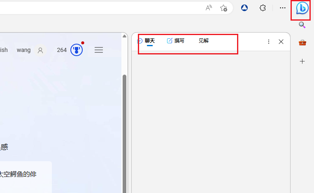314x193 pixels.
Task: Add this page to favorites star icon
Action: coord(223,8)
